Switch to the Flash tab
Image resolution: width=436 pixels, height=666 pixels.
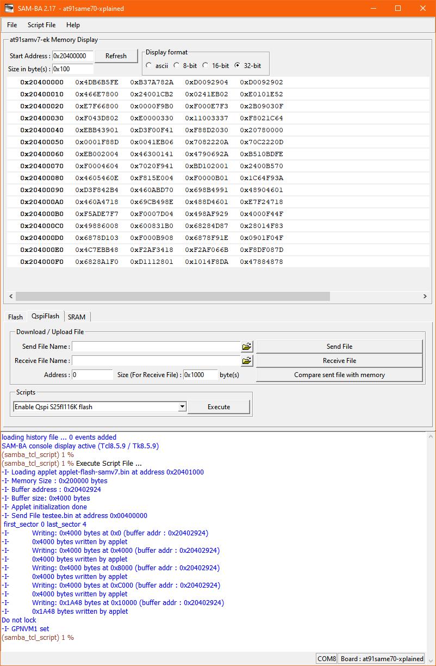15,316
